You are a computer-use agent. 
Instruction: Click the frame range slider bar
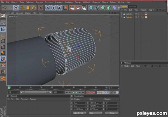(36, 92)
